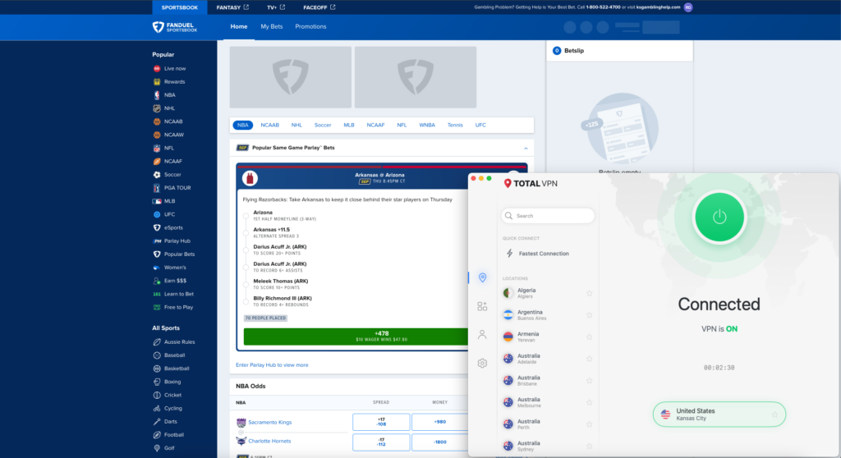Open the second promo banner placeholder
The height and width of the screenshot is (458, 841).
point(416,77)
